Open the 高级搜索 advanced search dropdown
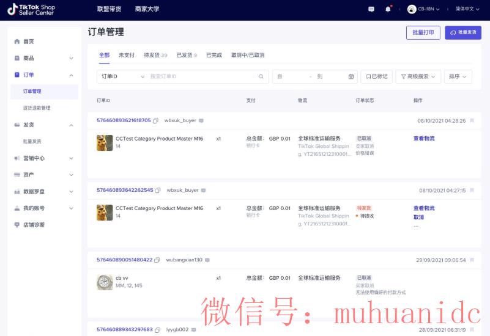The width and height of the screenshot is (490, 336). point(418,76)
